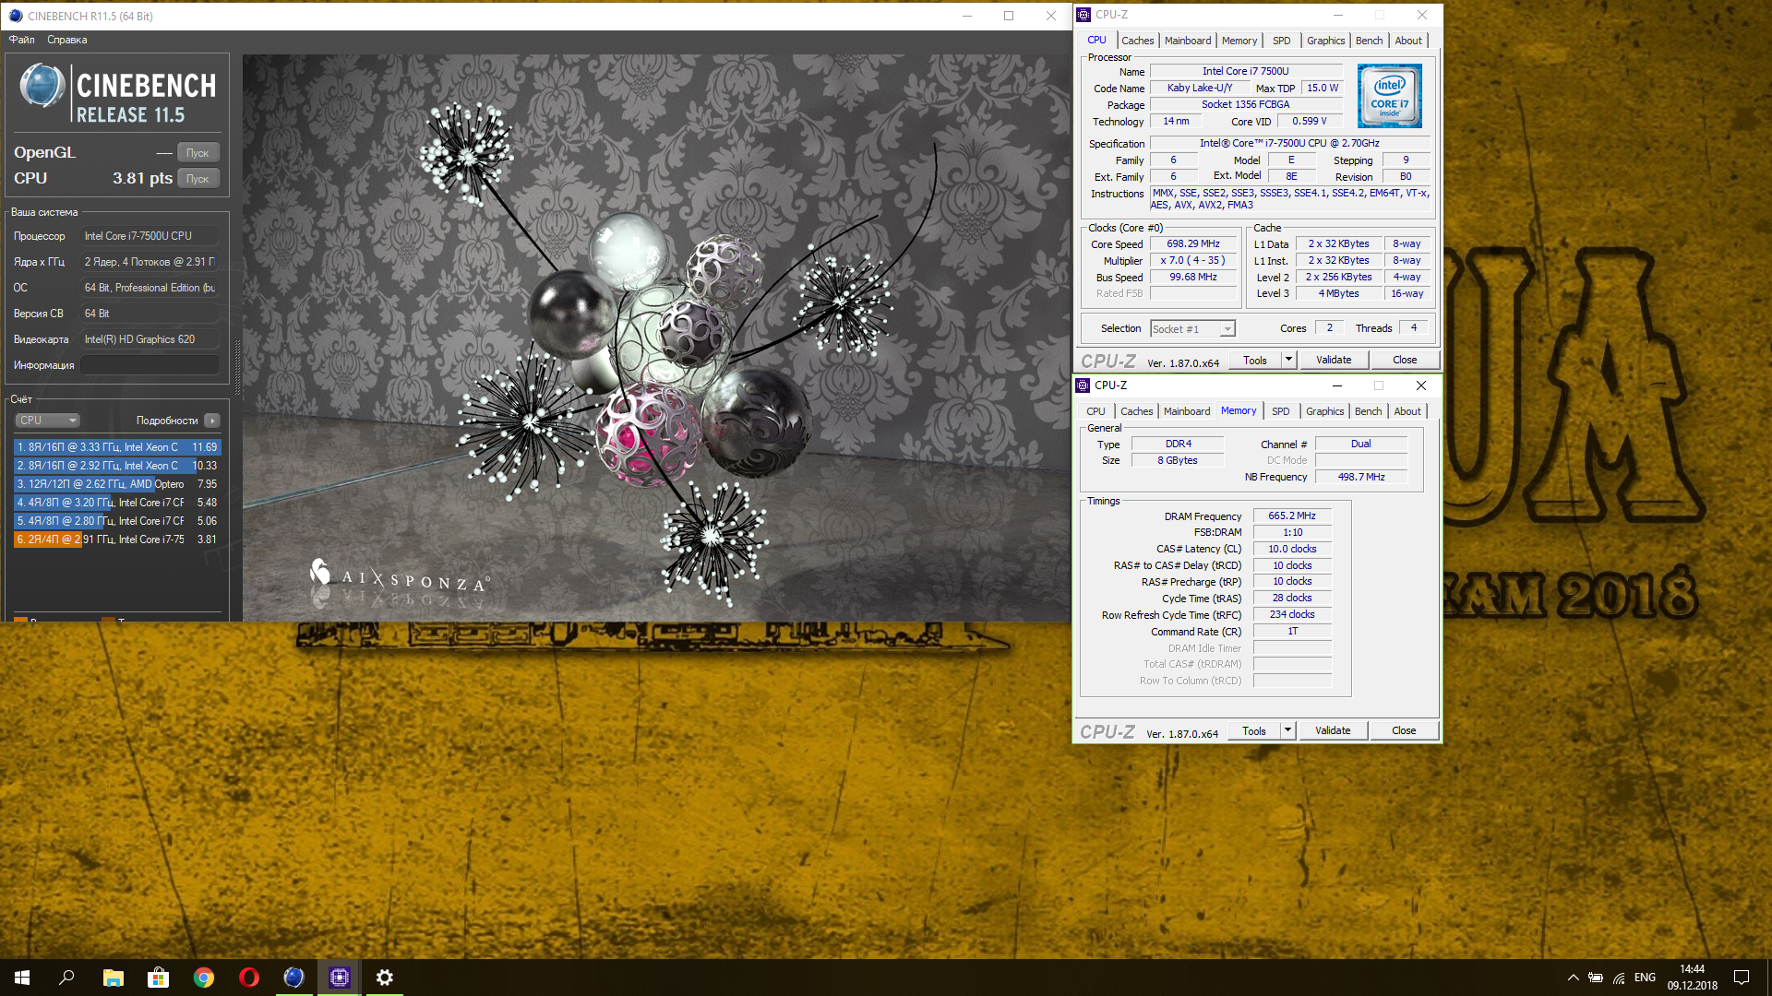Open About tab in upper CPU-Z window
This screenshot has width=1772, height=996.
click(1408, 41)
